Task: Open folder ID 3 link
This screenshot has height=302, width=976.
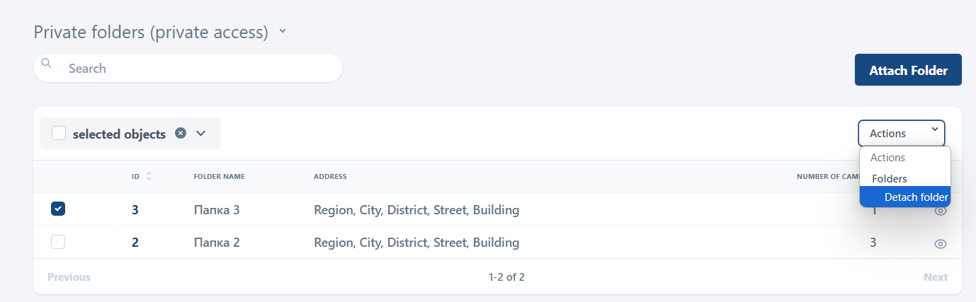Action: coord(135,210)
